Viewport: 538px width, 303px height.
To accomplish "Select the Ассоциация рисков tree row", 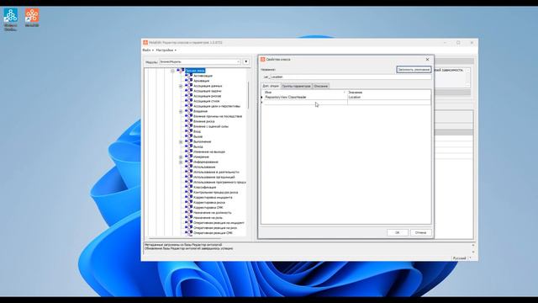I will (x=207, y=96).
